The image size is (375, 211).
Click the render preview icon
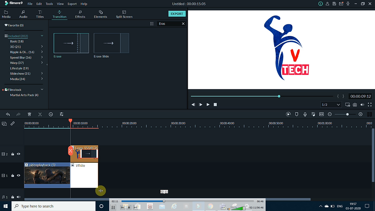pos(288,114)
